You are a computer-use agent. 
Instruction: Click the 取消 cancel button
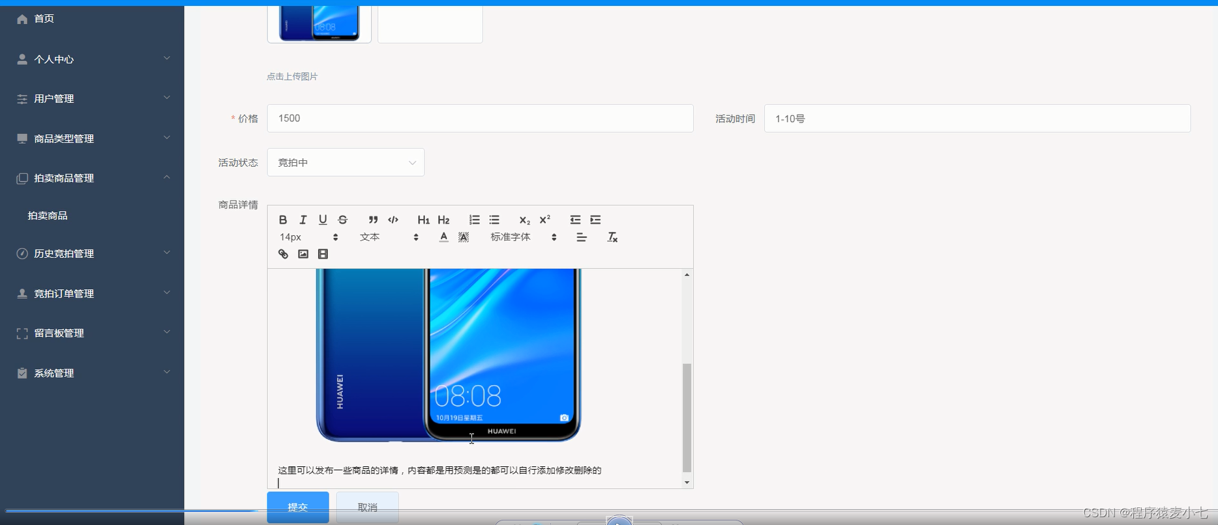(x=367, y=507)
